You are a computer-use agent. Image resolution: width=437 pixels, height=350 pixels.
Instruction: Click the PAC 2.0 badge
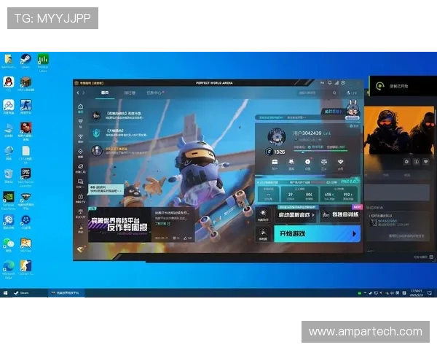(x=349, y=181)
